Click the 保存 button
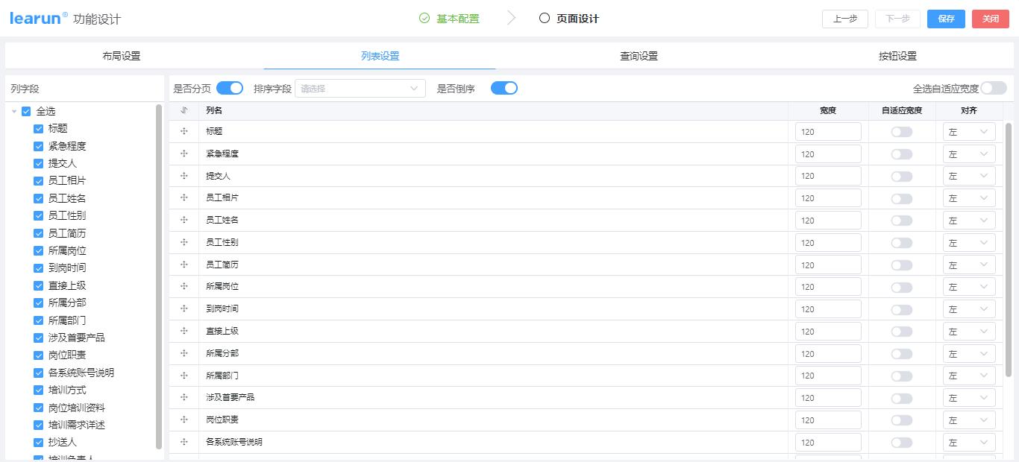The width and height of the screenshot is (1019, 462). tap(946, 19)
